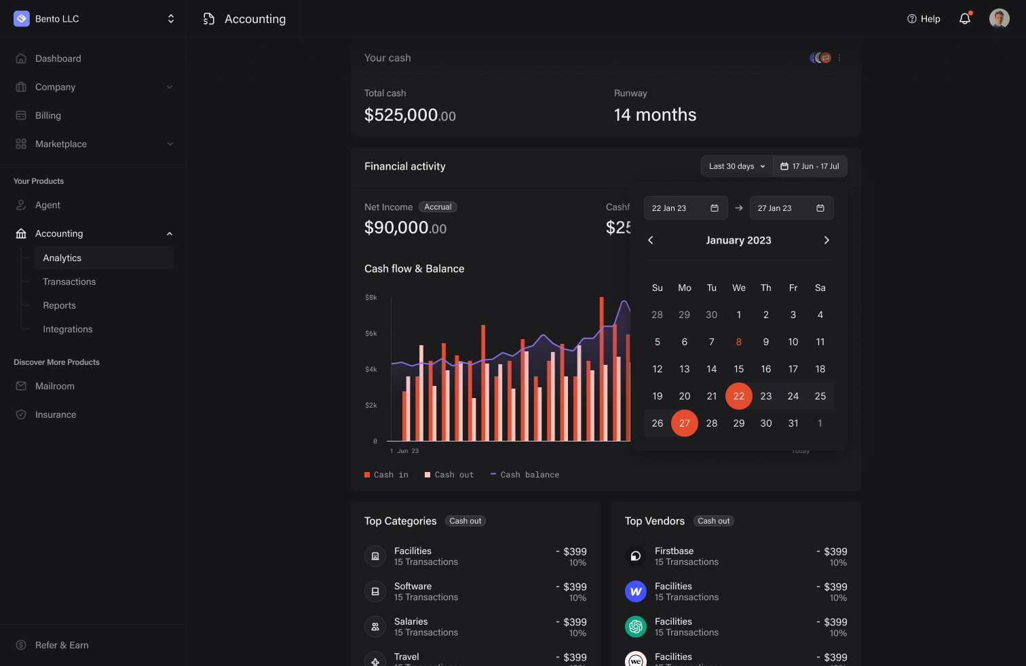Select the 15th in the January calendar
The height and width of the screenshot is (666, 1026).
click(x=738, y=368)
